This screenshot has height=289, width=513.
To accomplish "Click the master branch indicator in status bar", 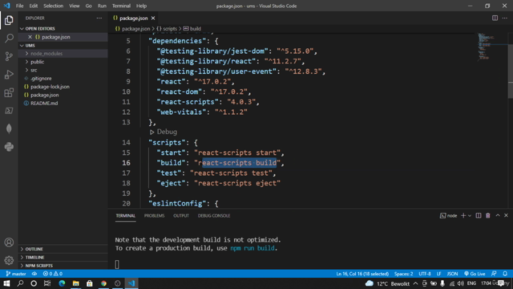I will (16, 274).
